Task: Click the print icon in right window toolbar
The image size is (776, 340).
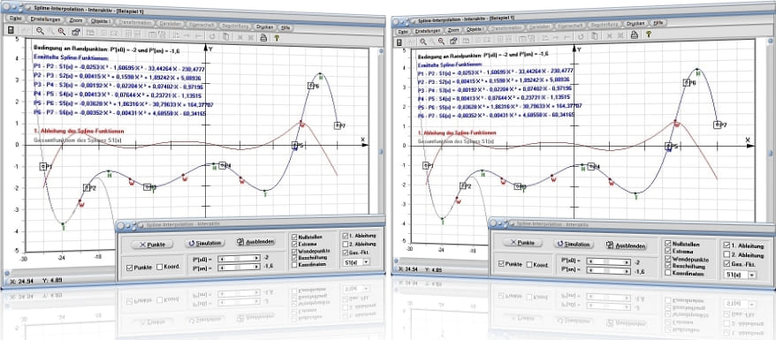Action: click(x=634, y=34)
